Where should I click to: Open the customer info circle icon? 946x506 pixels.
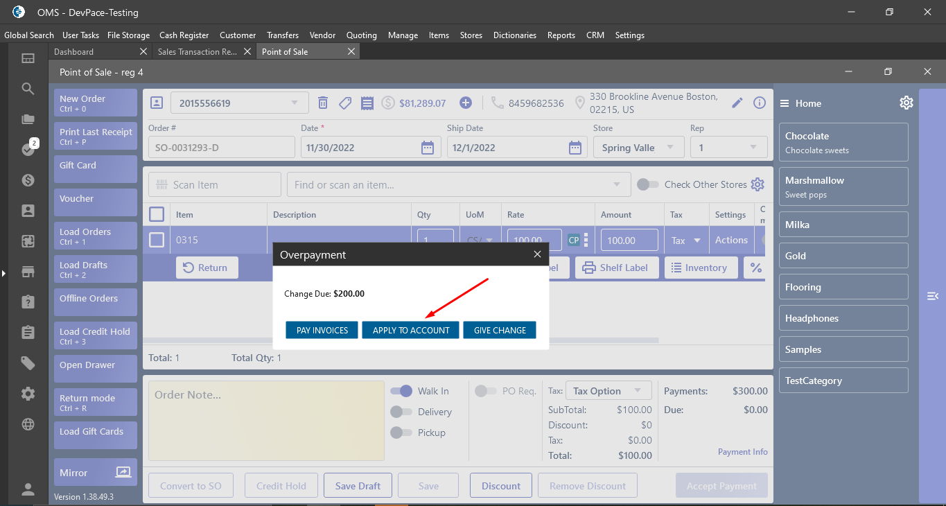(760, 103)
